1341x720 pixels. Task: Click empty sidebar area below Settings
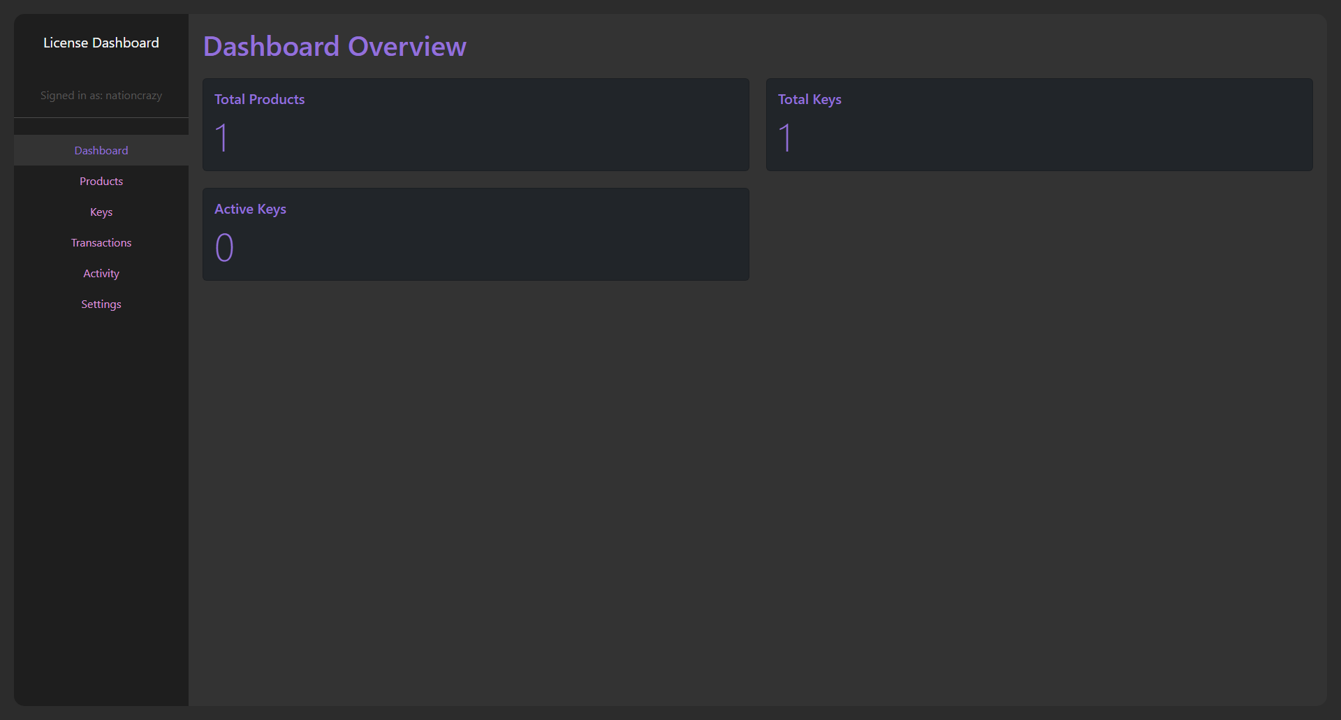(101, 489)
